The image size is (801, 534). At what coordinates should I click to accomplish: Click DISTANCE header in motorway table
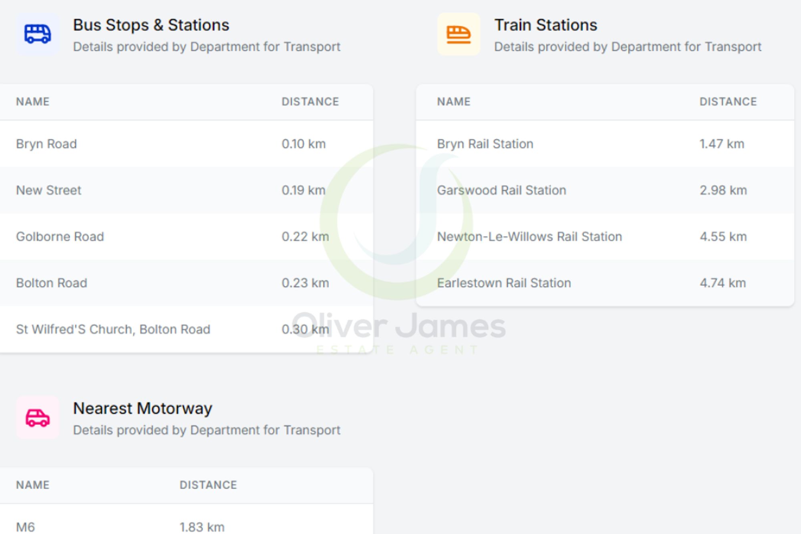click(208, 485)
